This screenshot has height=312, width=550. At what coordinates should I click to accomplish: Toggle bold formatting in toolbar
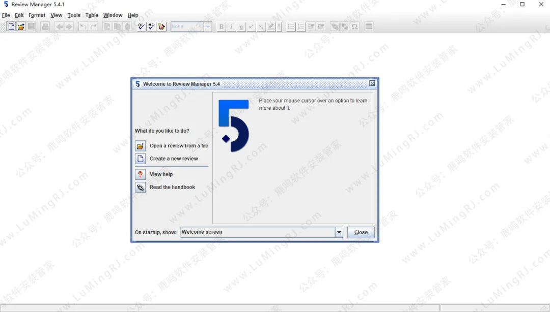tap(222, 26)
